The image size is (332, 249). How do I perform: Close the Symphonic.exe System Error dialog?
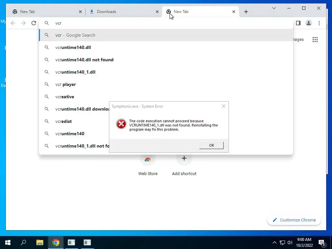pos(224,106)
